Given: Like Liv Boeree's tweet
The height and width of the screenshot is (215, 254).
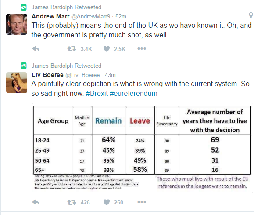Looking at the screenshot, I should 107,202.
